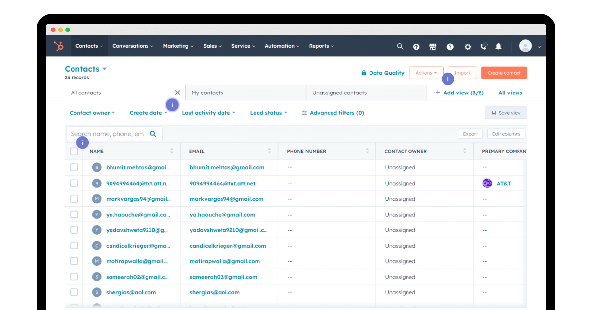Open the marketplace icon in the navbar
Screen dimensions: 592x310
433,46
